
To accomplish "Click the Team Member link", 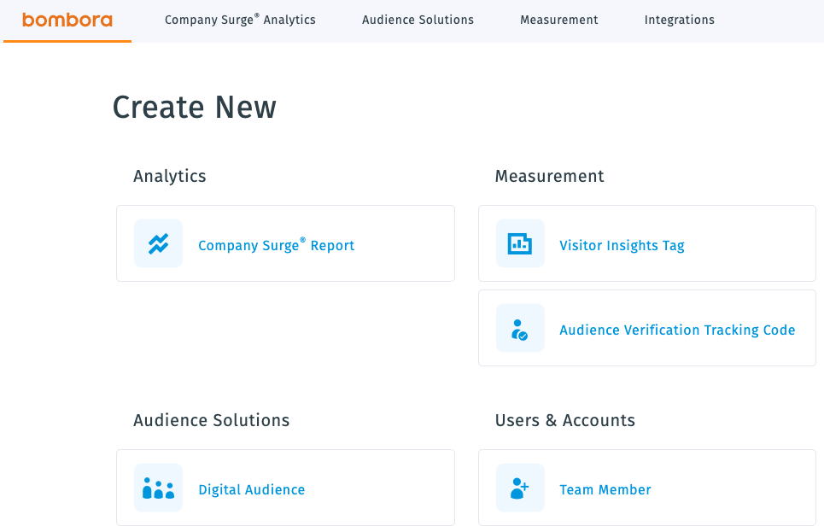I will tap(605, 489).
